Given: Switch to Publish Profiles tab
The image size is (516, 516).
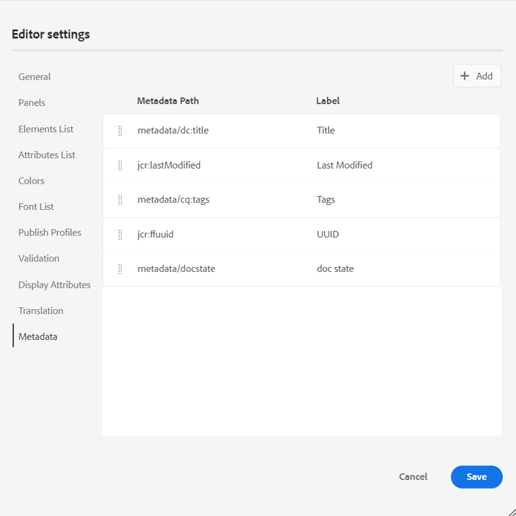Looking at the screenshot, I should click(x=50, y=233).
